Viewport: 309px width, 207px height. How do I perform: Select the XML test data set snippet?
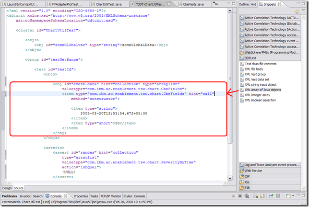pos(255,79)
